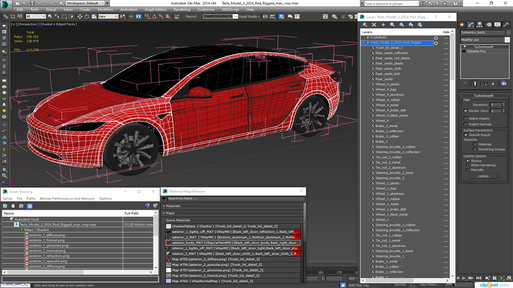
Task: Click Add Selected Objects plus icon
Action: click(383, 25)
